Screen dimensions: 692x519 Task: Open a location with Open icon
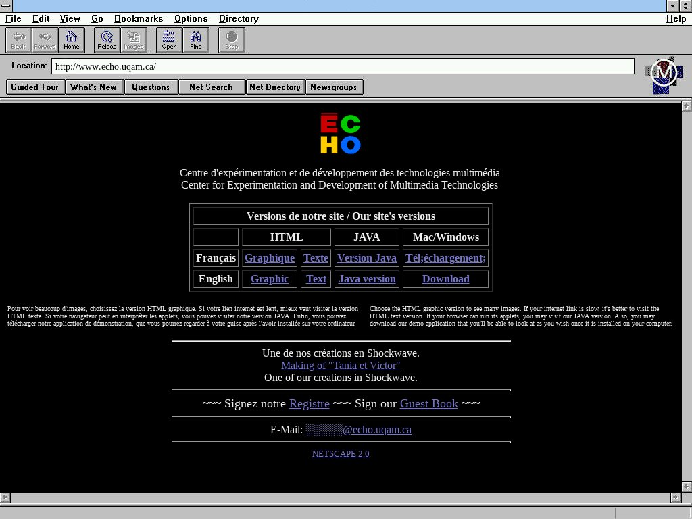[169, 40]
